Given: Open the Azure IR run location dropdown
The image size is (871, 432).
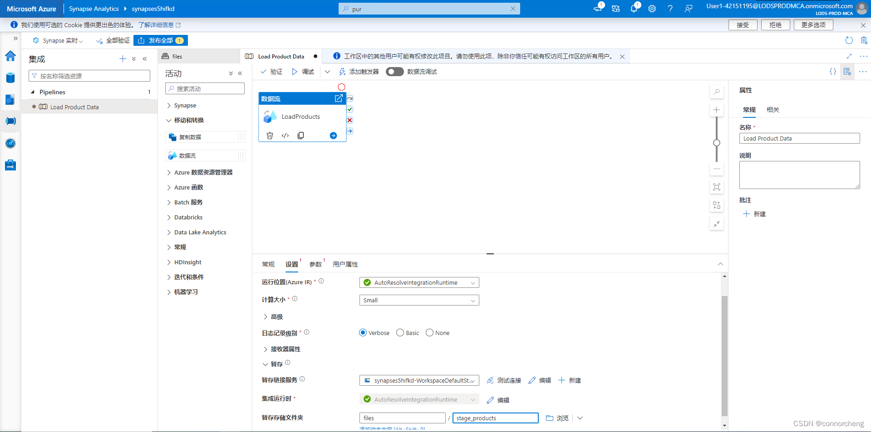Looking at the screenshot, I should pyautogui.click(x=419, y=282).
